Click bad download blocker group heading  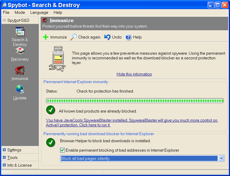click(x=99, y=134)
